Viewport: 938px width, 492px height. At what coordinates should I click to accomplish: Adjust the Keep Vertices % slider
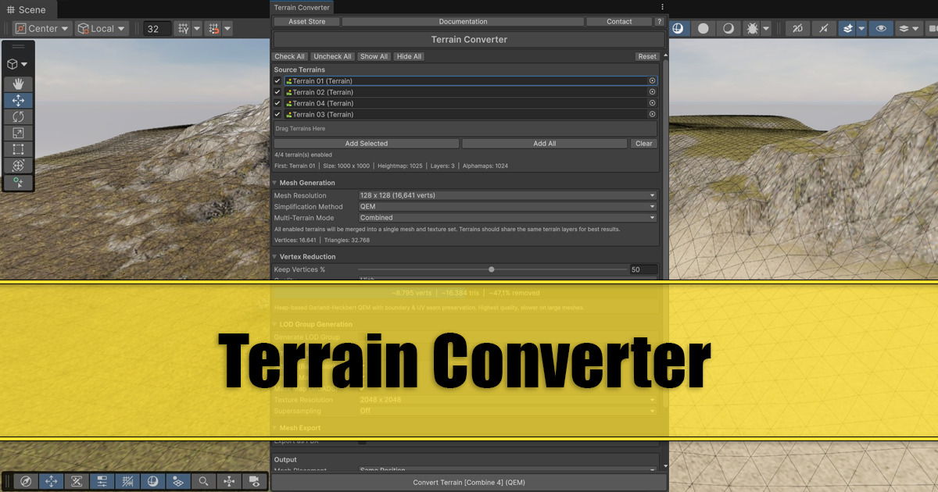tap(492, 269)
